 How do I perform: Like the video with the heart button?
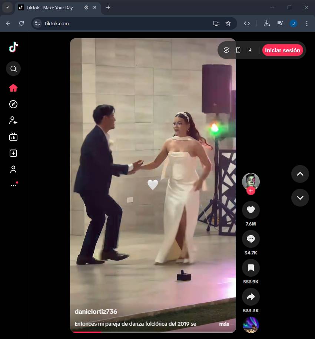tap(251, 210)
